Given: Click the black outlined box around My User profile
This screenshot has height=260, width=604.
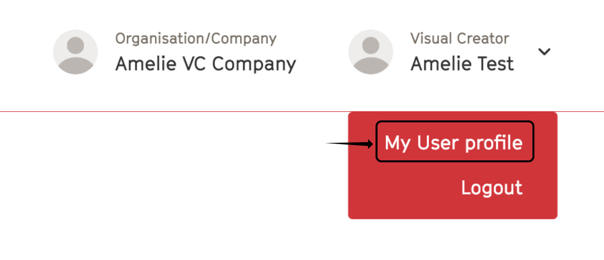Looking at the screenshot, I should tap(455, 142).
